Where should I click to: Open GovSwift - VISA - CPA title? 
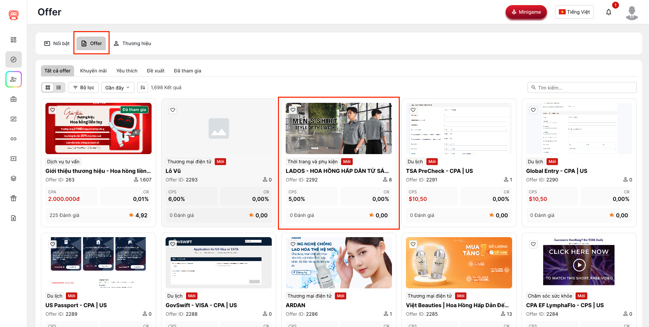click(201, 305)
